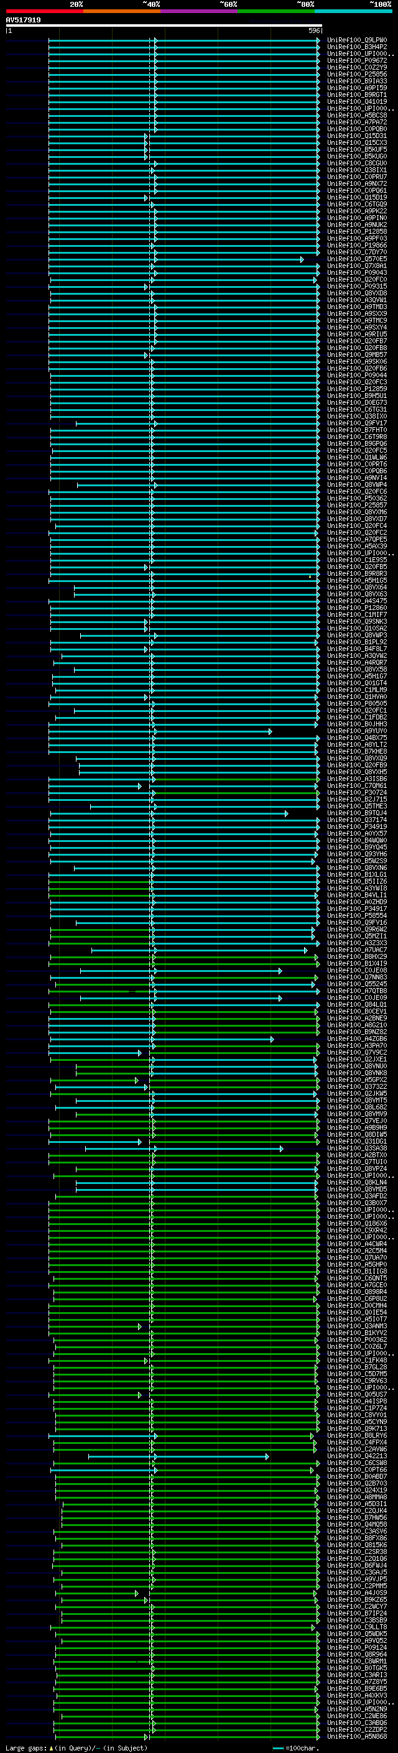Select the UniRef100_C1E9S5 label

357,560
